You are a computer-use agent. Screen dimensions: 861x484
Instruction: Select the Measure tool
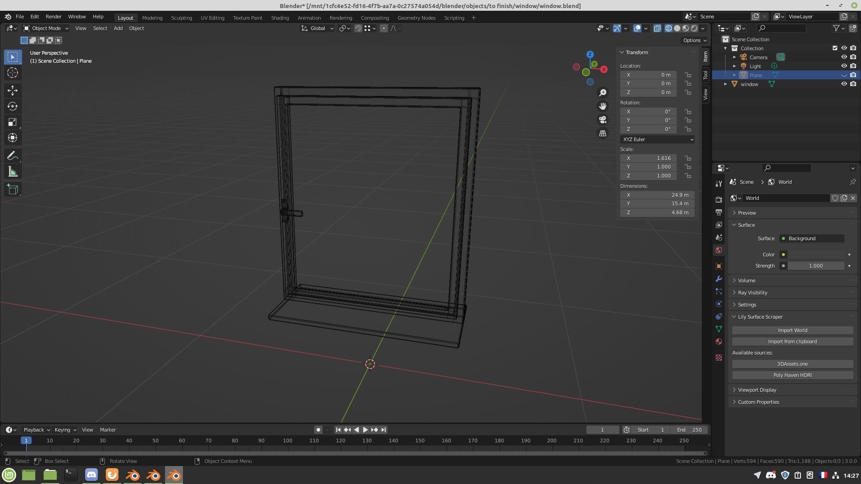tap(13, 172)
